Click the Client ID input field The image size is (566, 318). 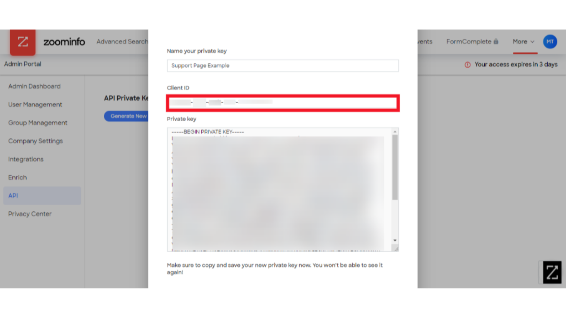click(x=283, y=102)
